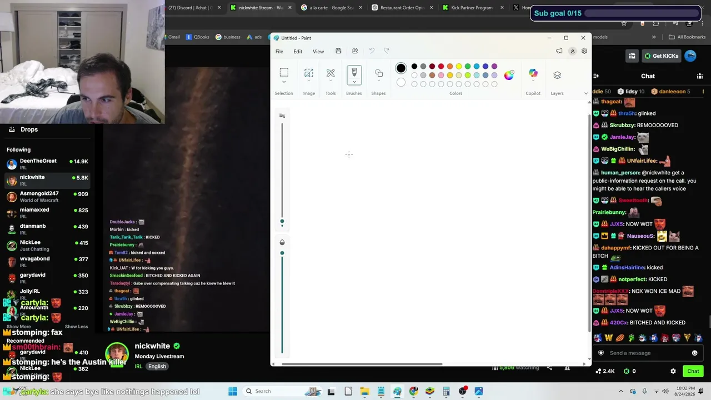Open the Gmail bookmark
This screenshot has width=711, height=400.
tap(174, 37)
